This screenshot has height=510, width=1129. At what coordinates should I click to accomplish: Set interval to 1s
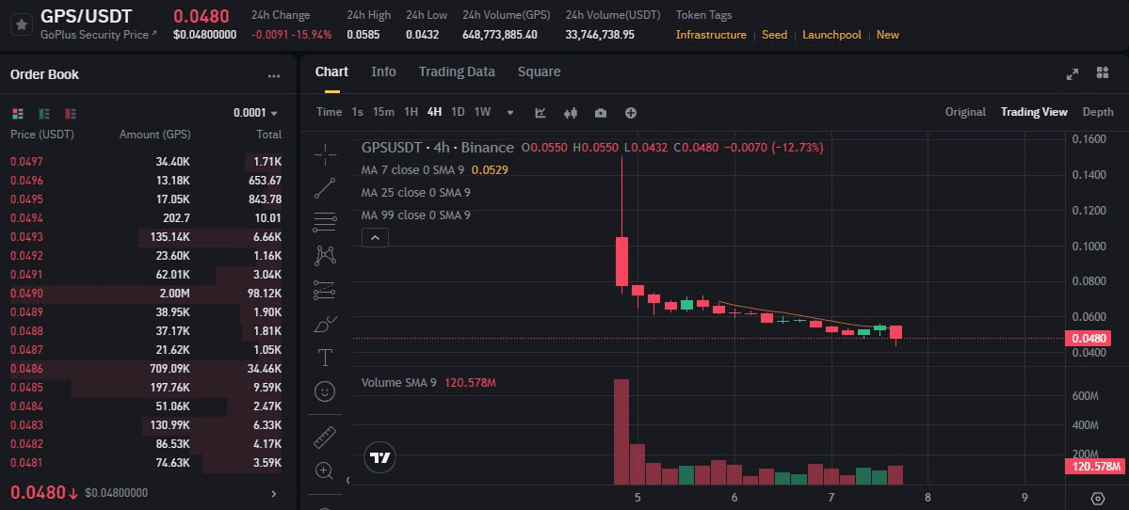point(357,112)
